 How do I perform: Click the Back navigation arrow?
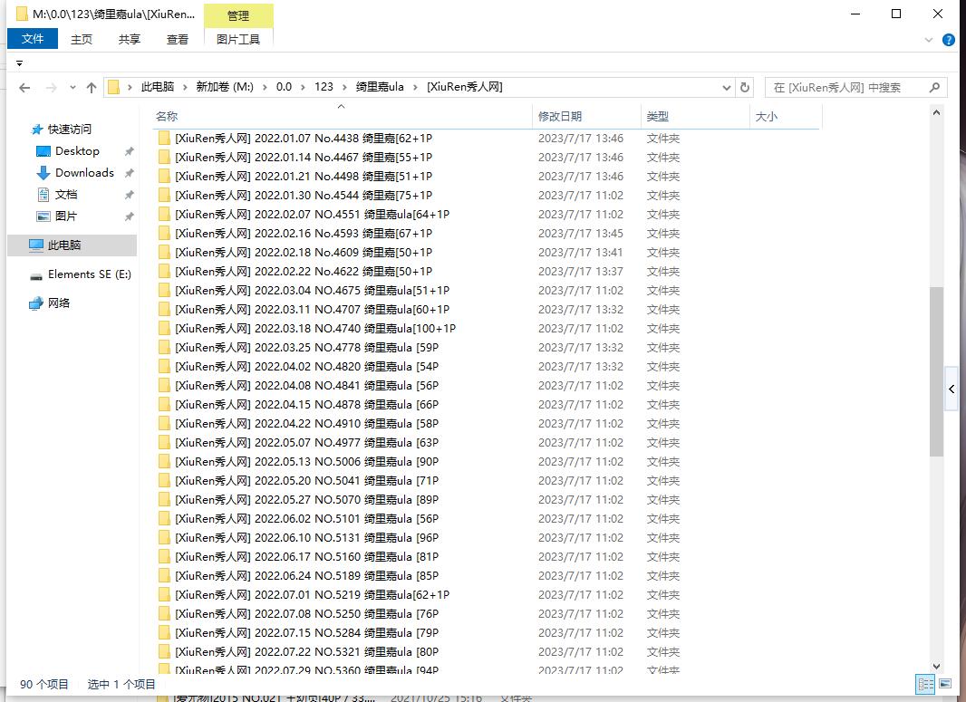click(x=24, y=88)
